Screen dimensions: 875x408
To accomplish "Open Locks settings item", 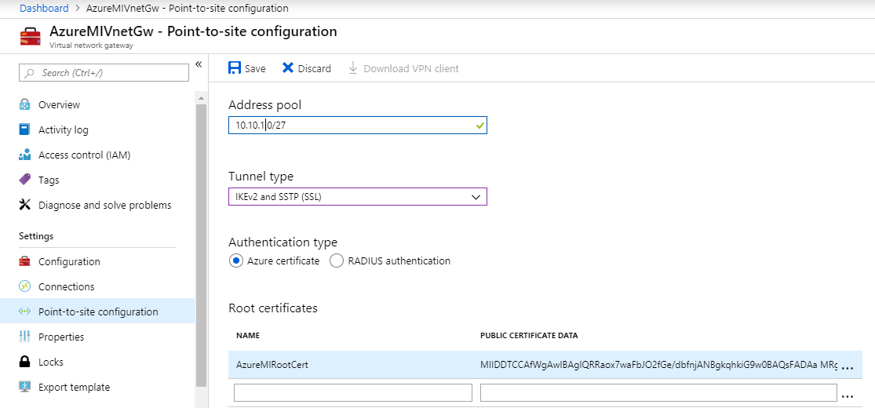I will (51, 362).
